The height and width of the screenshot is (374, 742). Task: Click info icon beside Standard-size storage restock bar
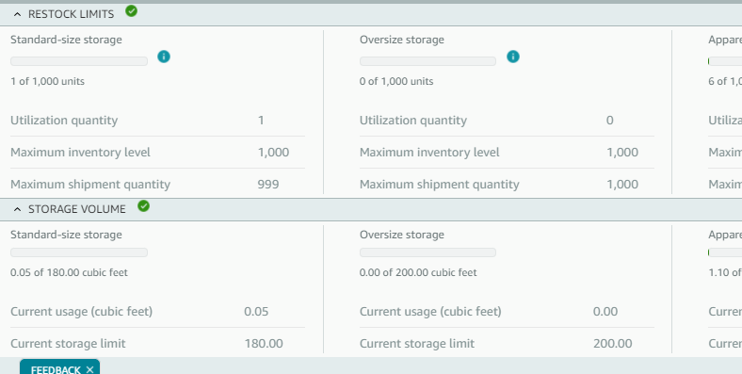pos(164,57)
